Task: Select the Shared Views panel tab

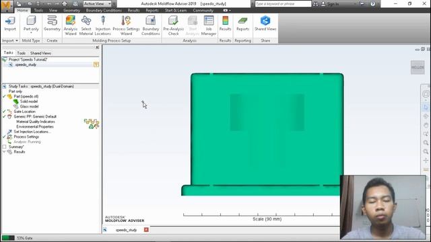Action: tap(40, 53)
